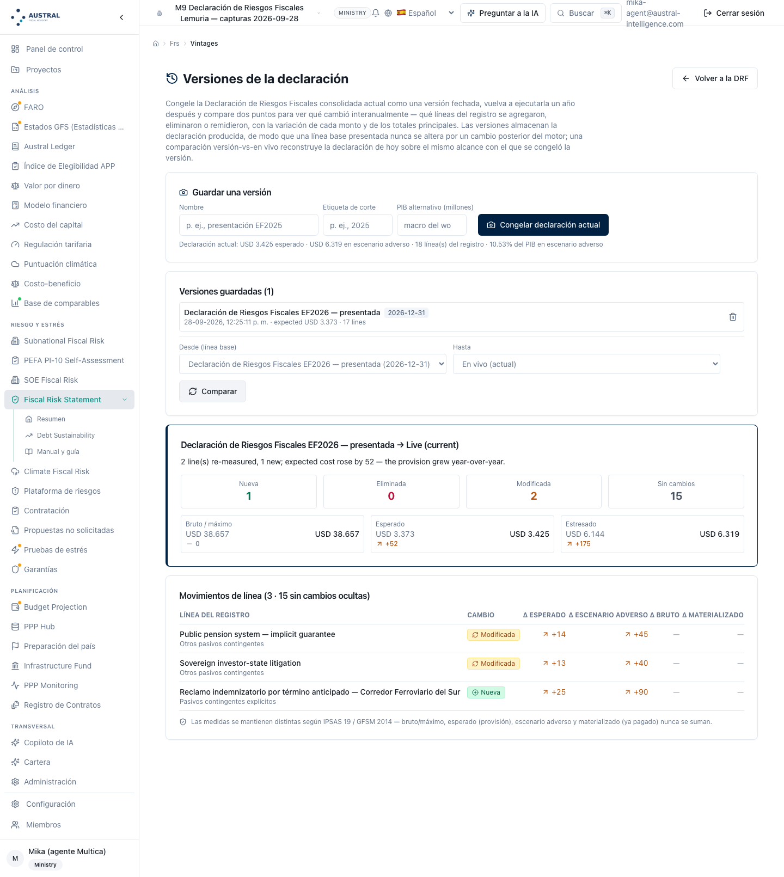This screenshot has width=784, height=877.
Task: Open Base de comparables
Action: click(x=69, y=303)
